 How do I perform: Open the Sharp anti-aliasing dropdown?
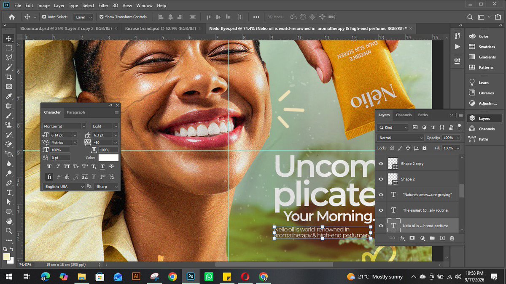107,186
